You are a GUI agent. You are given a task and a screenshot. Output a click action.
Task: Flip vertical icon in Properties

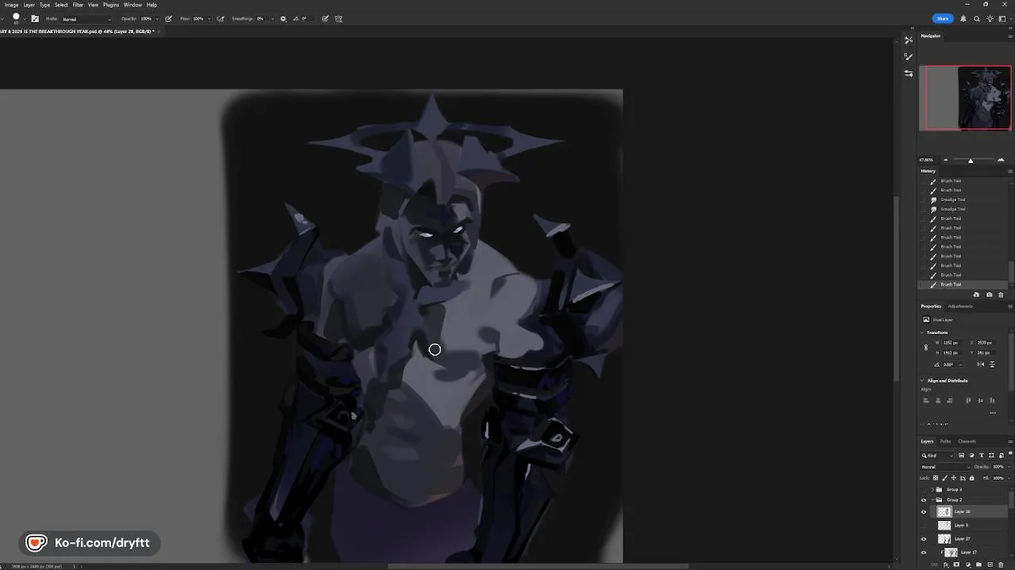tap(992, 364)
